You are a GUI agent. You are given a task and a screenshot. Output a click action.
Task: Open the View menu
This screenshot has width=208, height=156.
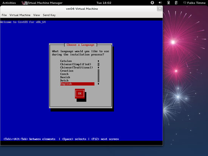tap(36, 15)
